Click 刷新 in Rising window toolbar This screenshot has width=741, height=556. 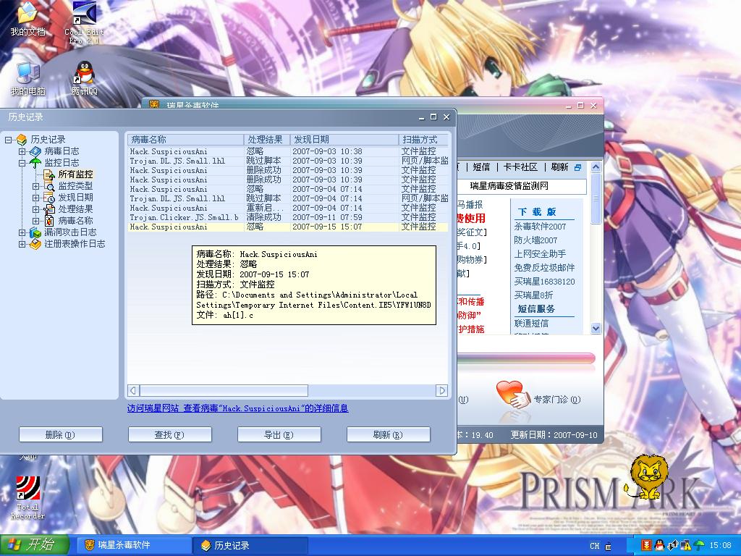tap(559, 167)
